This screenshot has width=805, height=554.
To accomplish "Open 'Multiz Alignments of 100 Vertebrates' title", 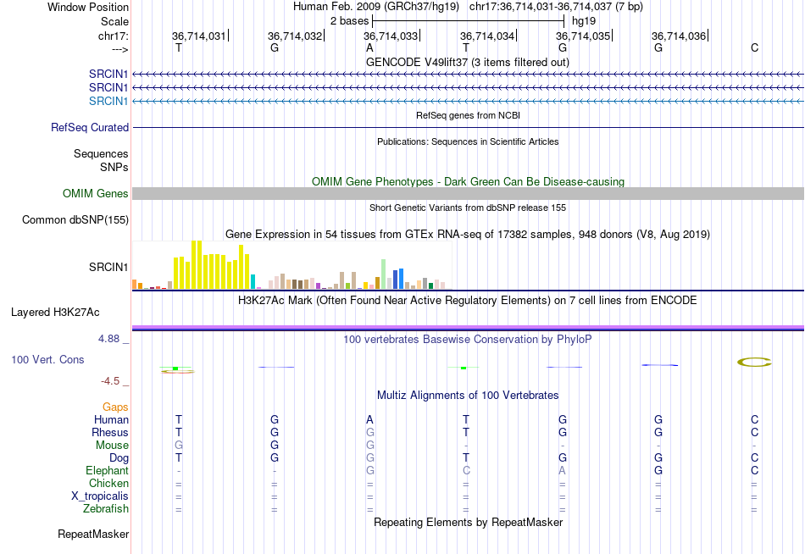I will pos(468,396).
